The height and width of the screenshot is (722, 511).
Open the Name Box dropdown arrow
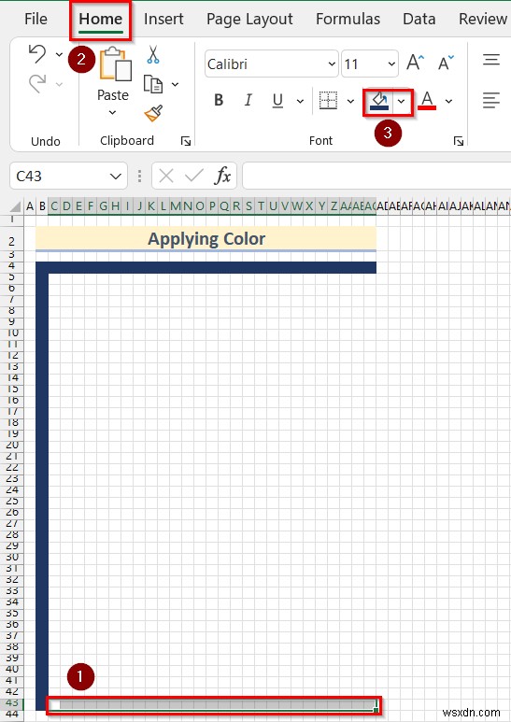(x=116, y=176)
